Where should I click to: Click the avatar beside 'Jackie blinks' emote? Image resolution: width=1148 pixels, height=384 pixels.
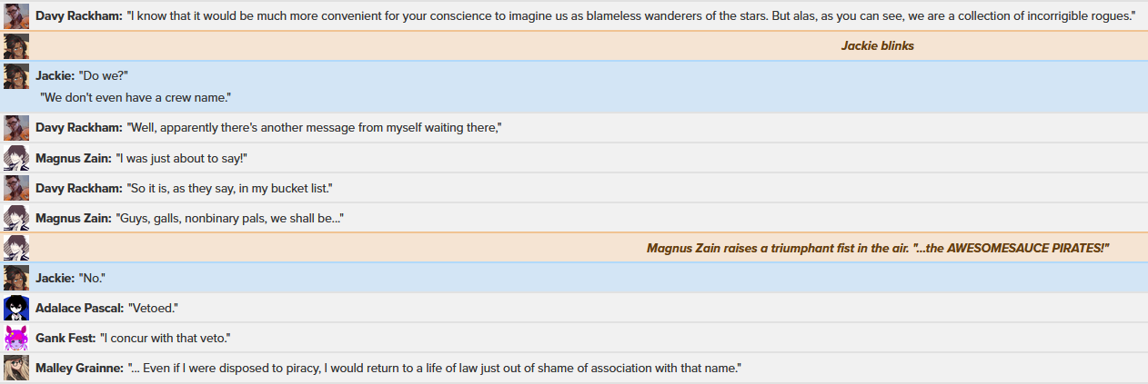pyautogui.click(x=16, y=46)
